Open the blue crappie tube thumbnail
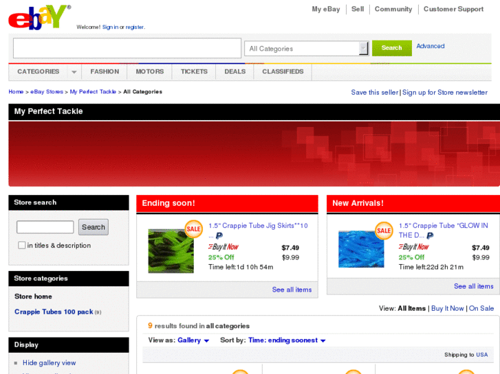The image size is (500, 374). point(361,249)
